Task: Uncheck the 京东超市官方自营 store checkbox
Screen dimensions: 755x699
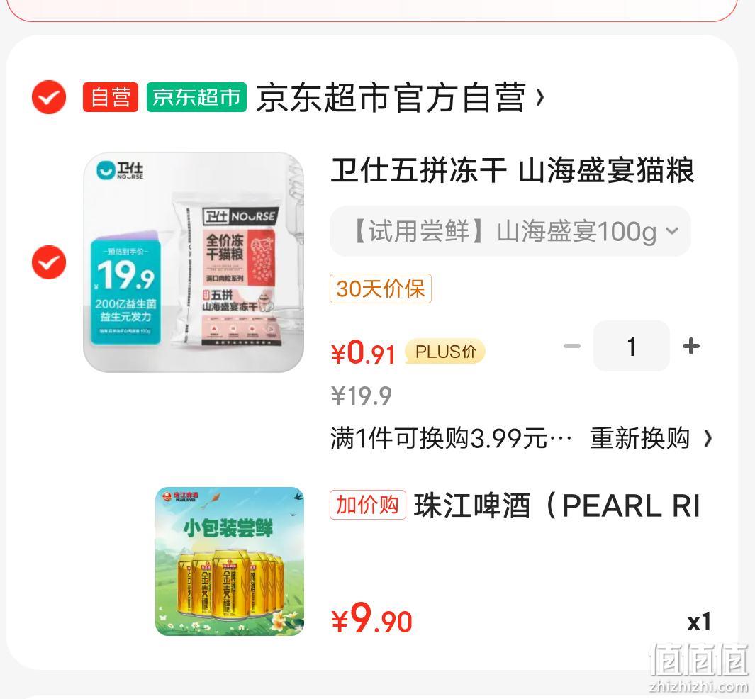Action: (x=49, y=96)
